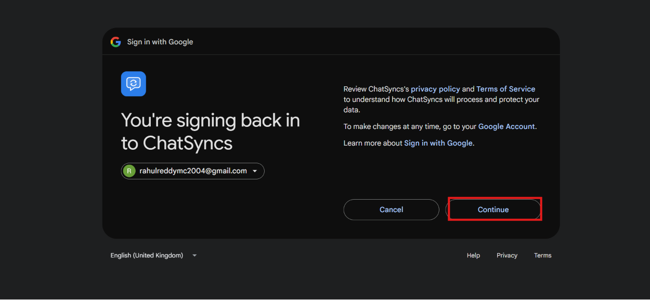Click the Cancel button
The height and width of the screenshot is (300, 650).
[392, 210]
